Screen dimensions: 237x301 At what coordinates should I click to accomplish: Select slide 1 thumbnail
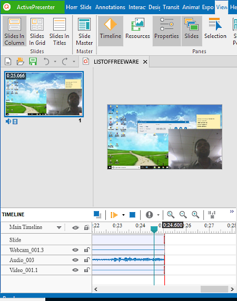[x=44, y=94]
